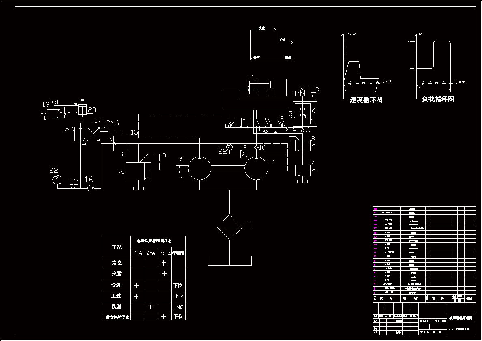
Task: Pick the pressure reducing valve below the 3YA label
Action: [121, 144]
